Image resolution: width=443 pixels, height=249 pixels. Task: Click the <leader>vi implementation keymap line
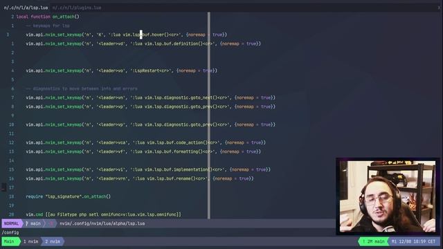click(x=148, y=169)
